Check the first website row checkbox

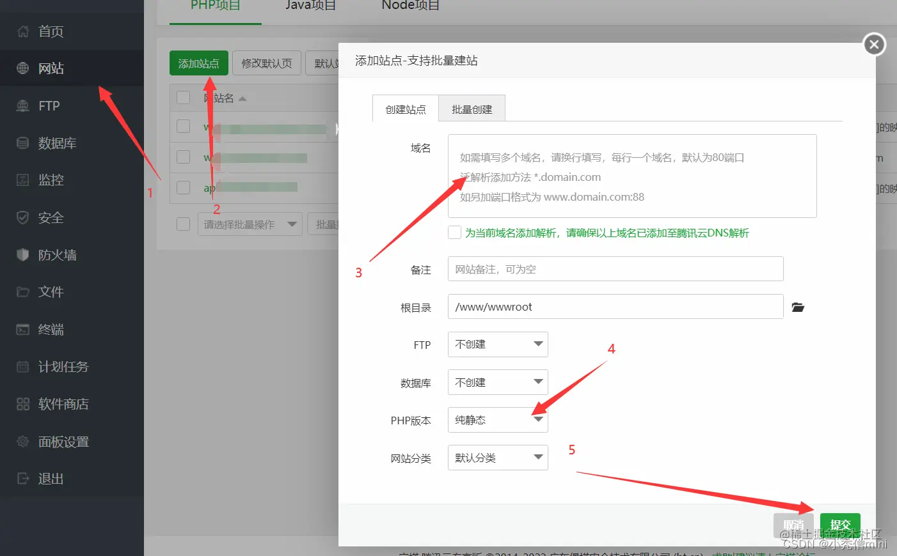(x=183, y=127)
